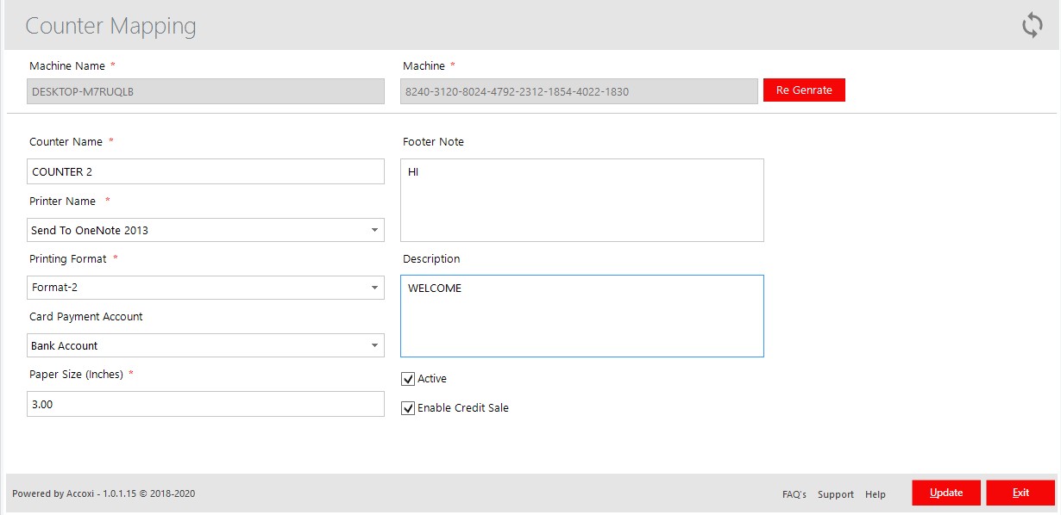Open the FAQ's link
This screenshot has width=1061, height=515.
tap(794, 493)
